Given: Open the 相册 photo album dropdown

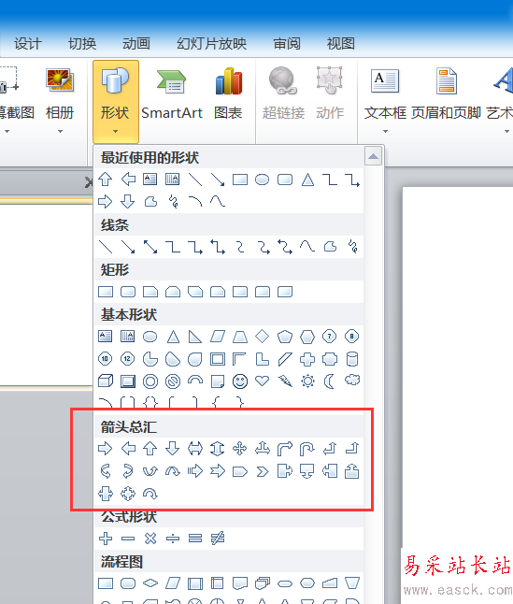Looking at the screenshot, I should (60, 101).
